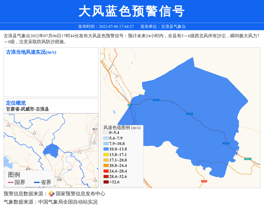Click the yellow 13.8~17.1 legend swatch
The height and width of the screenshot is (207, 264).
[x=106, y=155]
